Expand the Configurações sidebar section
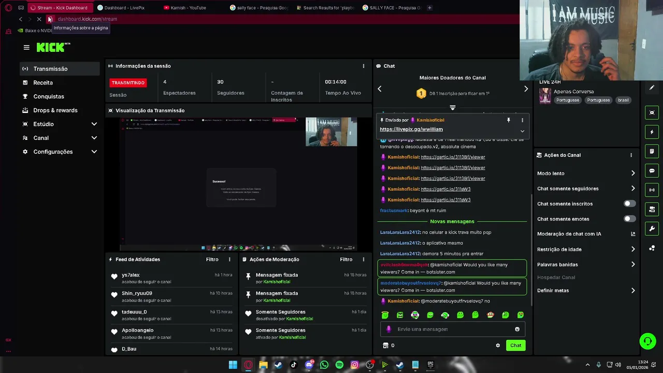Viewport: 663px width, 373px height. [x=94, y=152]
